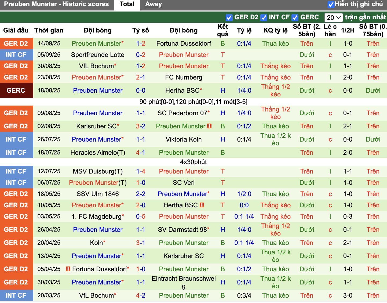Viewport: 387px width, 303px height.
Task: Click the red card icon next to Karlsruher SC match Preuben Munster
Action: tap(209, 126)
